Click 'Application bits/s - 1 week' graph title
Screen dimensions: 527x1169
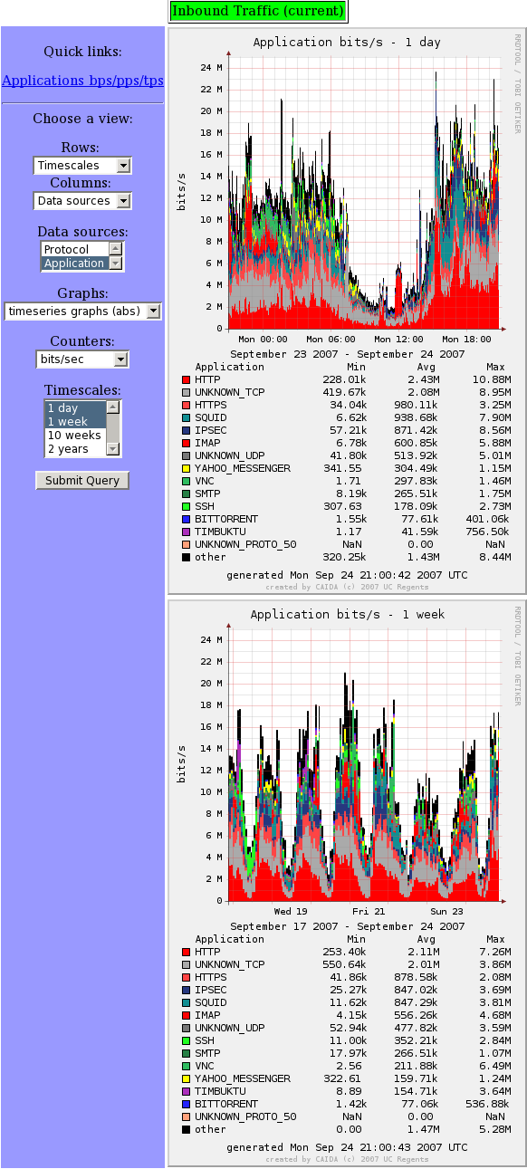(x=348, y=615)
